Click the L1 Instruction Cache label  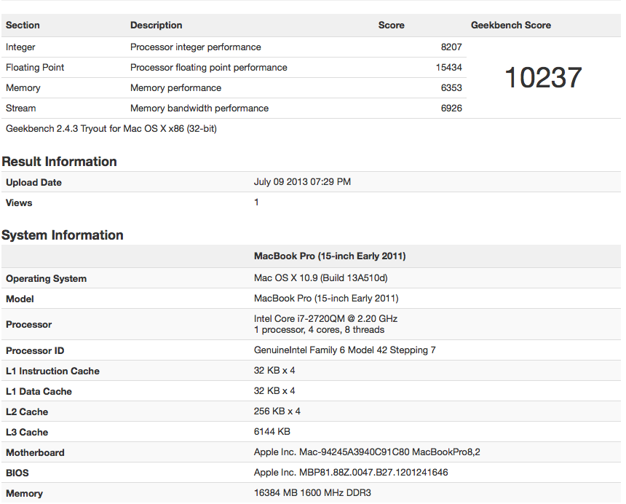[52, 371]
